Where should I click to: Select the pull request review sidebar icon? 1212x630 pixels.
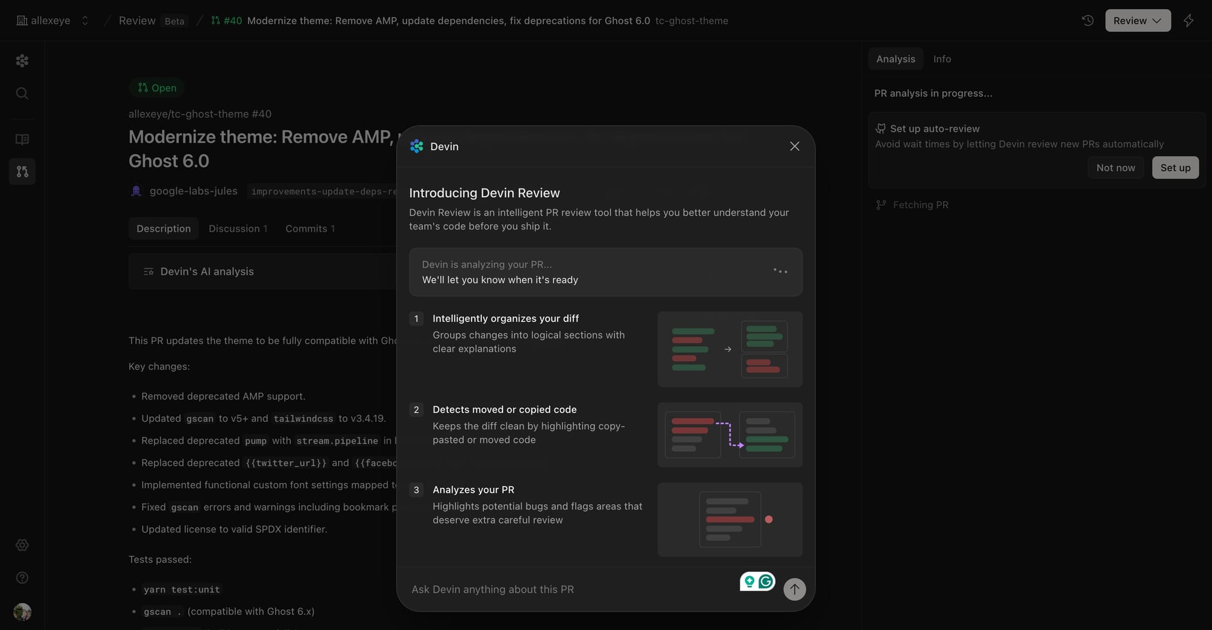click(22, 172)
